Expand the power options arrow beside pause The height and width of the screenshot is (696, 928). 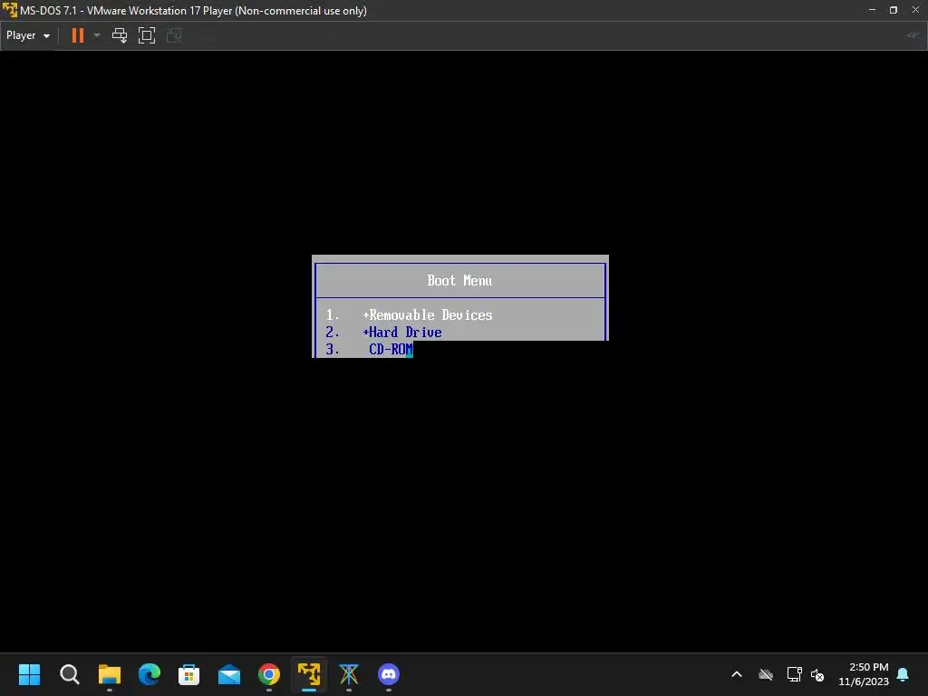click(97, 35)
